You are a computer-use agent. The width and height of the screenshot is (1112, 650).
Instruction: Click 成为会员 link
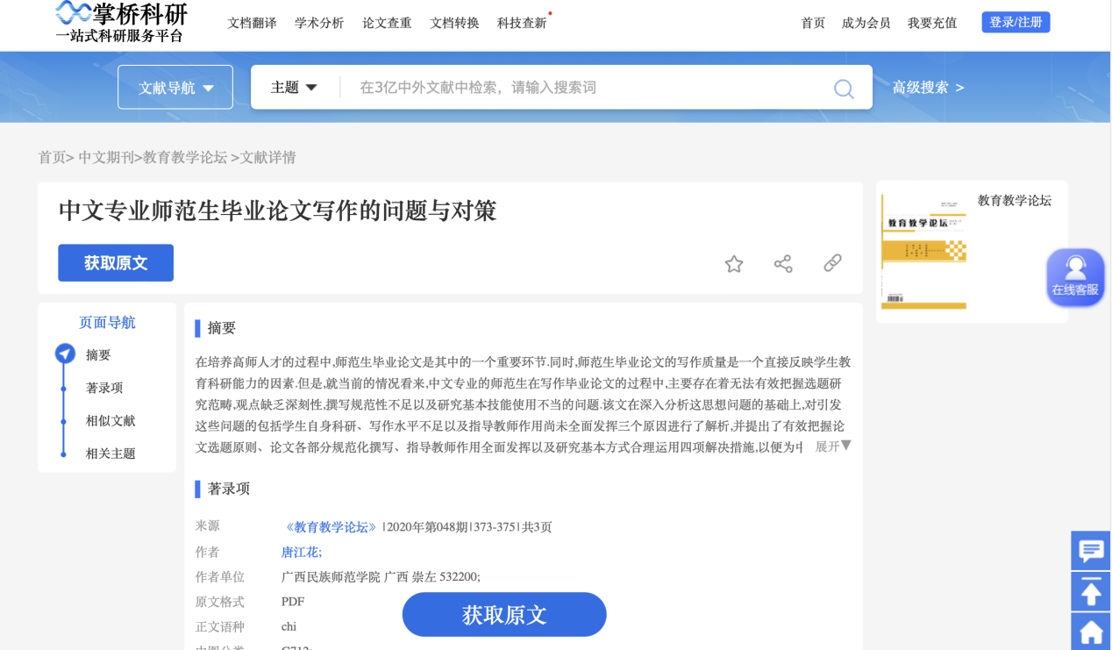[866, 23]
